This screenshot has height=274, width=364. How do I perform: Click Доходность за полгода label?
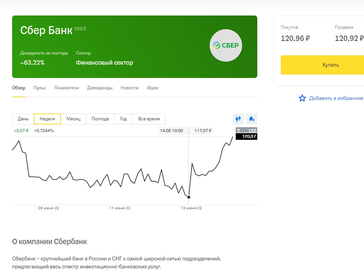pyautogui.click(x=44, y=53)
